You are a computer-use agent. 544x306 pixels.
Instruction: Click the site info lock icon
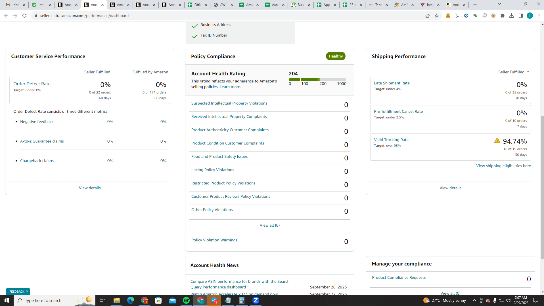pyautogui.click(x=35, y=16)
